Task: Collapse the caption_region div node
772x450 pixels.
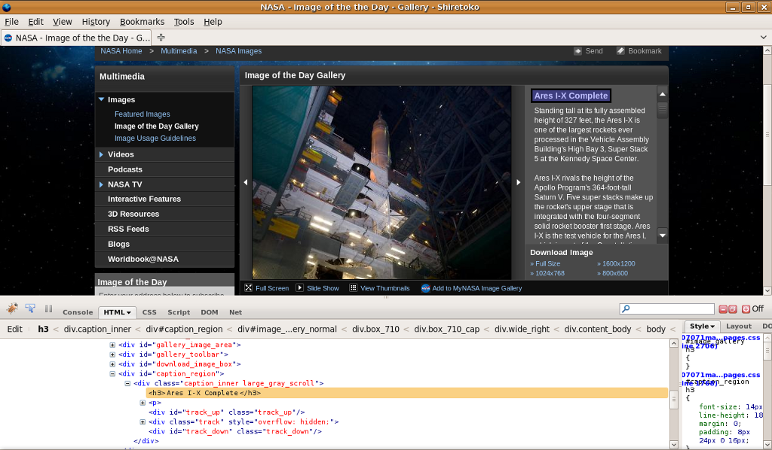Action: 112,374
